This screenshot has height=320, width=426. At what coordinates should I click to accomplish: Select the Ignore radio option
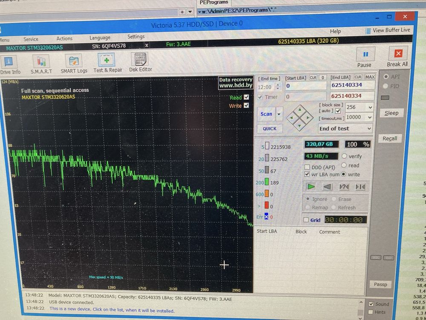tap(308, 199)
